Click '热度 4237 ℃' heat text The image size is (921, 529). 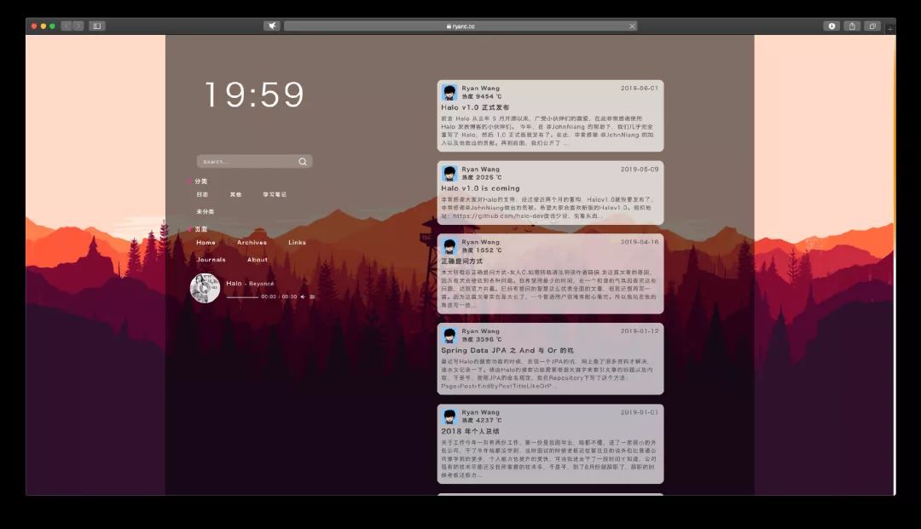(482, 420)
